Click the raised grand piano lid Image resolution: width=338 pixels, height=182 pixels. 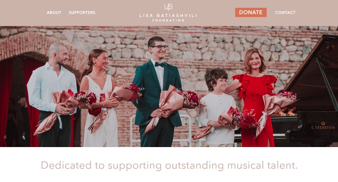click(x=313, y=71)
